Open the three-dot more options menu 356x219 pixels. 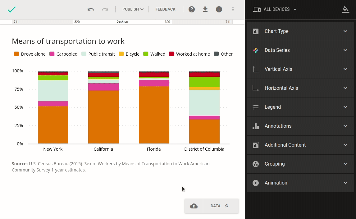[x=233, y=9]
